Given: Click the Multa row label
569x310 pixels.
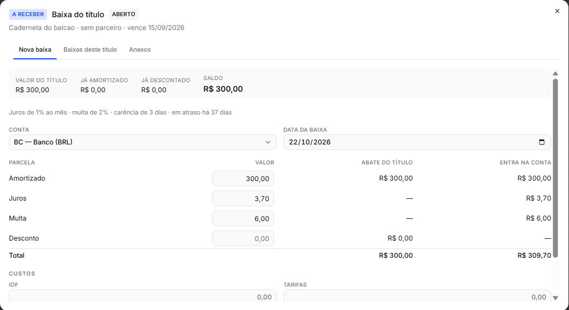Looking at the screenshot, I should click(18, 218).
